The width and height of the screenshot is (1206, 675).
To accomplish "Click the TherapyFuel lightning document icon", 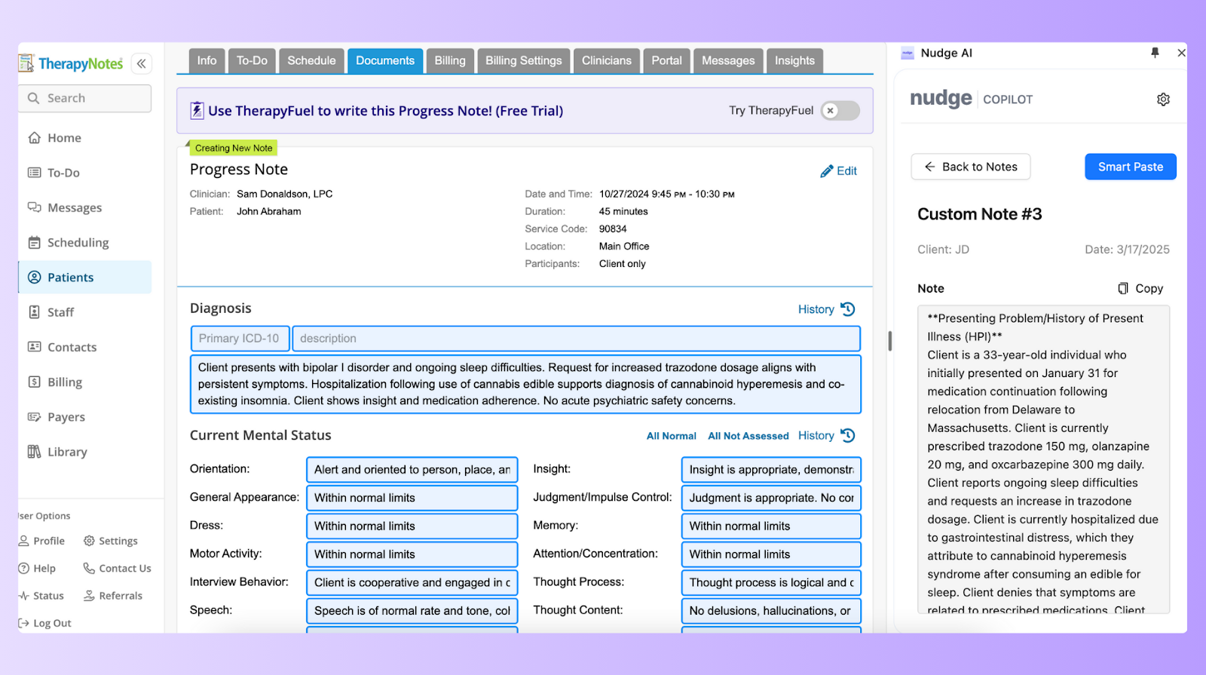I will 197,111.
